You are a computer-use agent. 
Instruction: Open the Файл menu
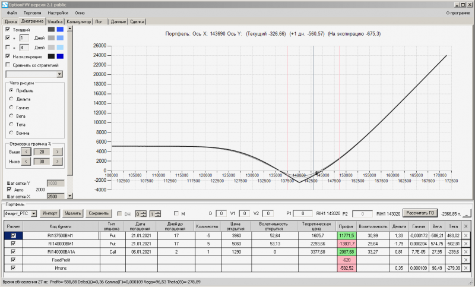[12, 13]
